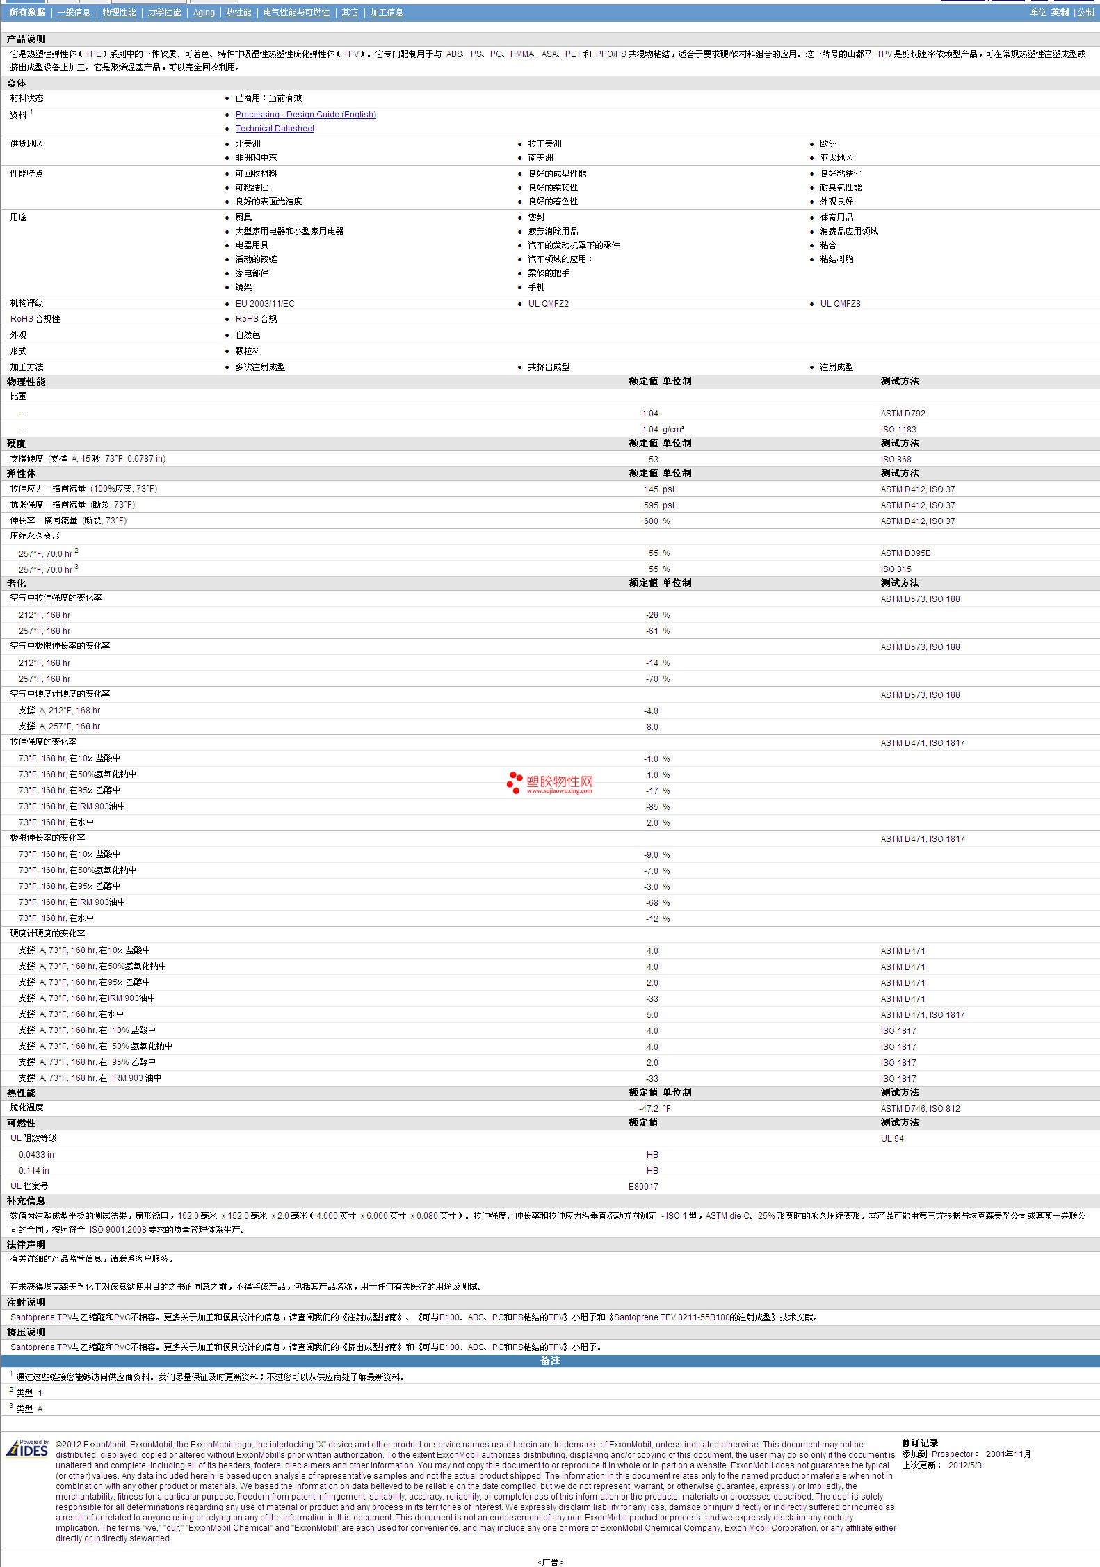Click the UL 阻燃等级 row label
1100x1567 pixels.
[33, 1138]
